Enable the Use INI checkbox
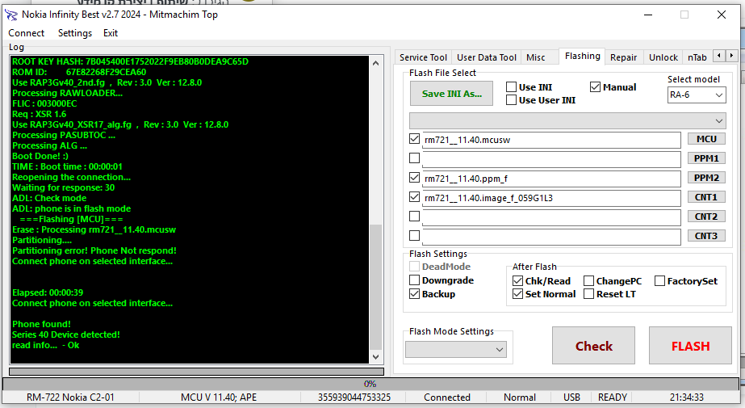Image resolution: width=745 pixels, height=408 pixels. [x=512, y=87]
